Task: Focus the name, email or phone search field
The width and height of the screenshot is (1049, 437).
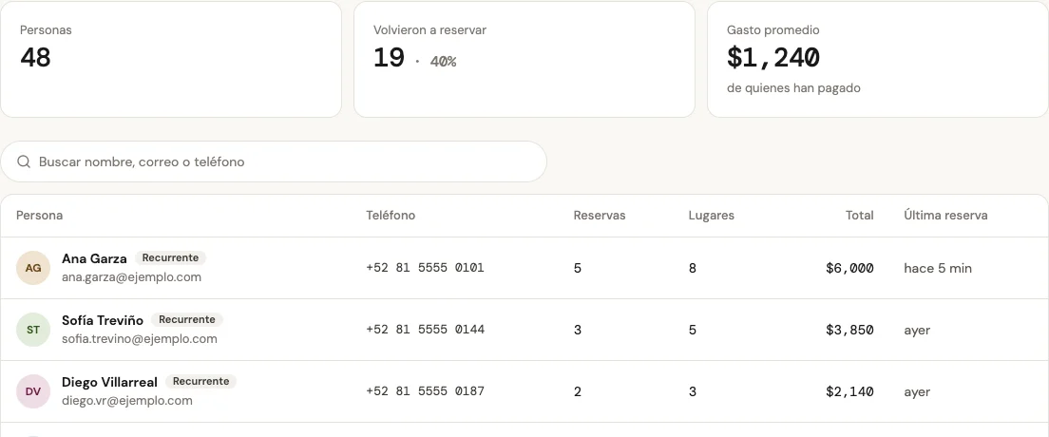Action: 274,161
